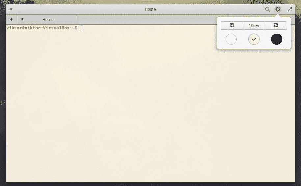Select the white high-contrast color theme
The image size is (301, 186).
click(x=231, y=39)
